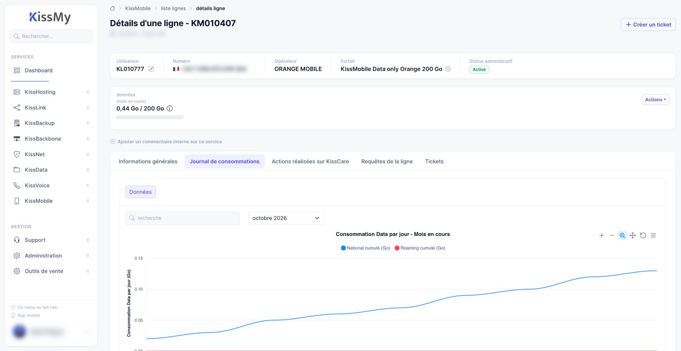Open the chart hamburger menu
This screenshot has height=351, width=681.
(x=653, y=235)
